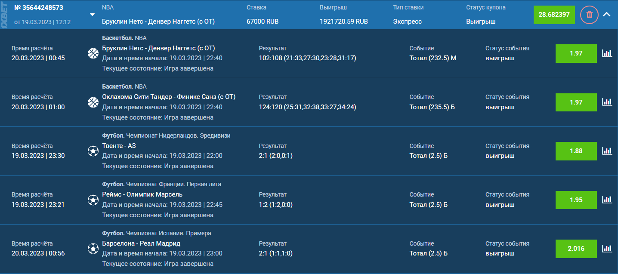
Task: Click header event title Бруклин Нетс - Денвер Наггетс
Action: [158, 22]
